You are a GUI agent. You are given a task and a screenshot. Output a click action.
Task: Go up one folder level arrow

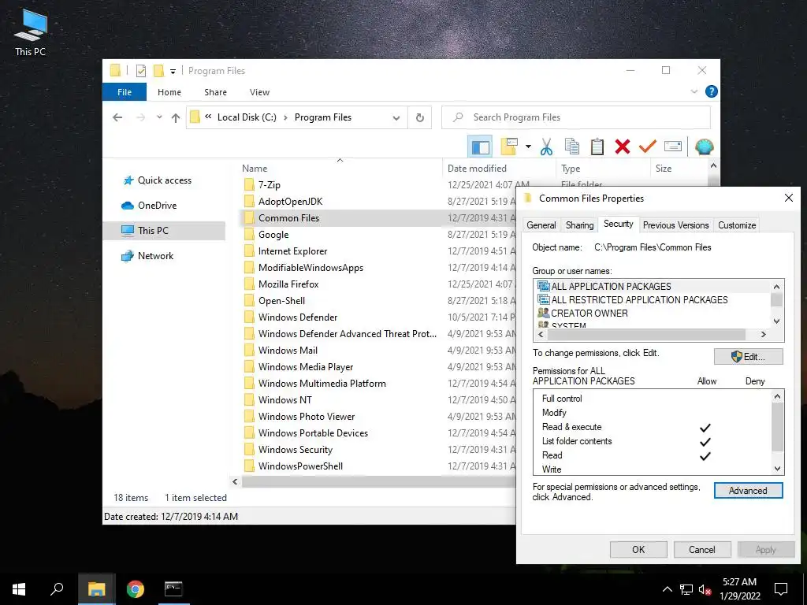coord(176,118)
